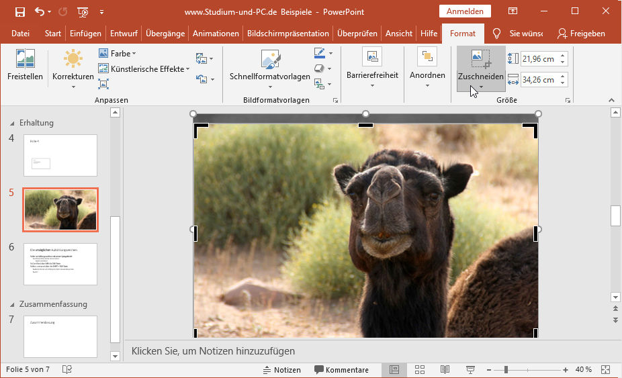Click the width field showing 34,26 cm
Viewport: 622px width, 378px height.
pyautogui.click(x=539, y=79)
